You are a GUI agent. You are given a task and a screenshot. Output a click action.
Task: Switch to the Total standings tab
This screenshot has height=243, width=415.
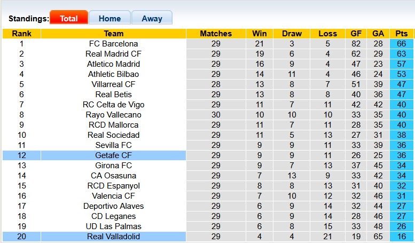[x=69, y=18]
